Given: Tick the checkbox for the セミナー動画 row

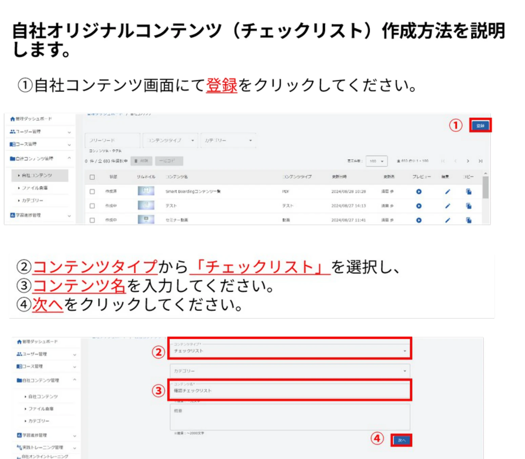Looking at the screenshot, I should click(x=92, y=220).
